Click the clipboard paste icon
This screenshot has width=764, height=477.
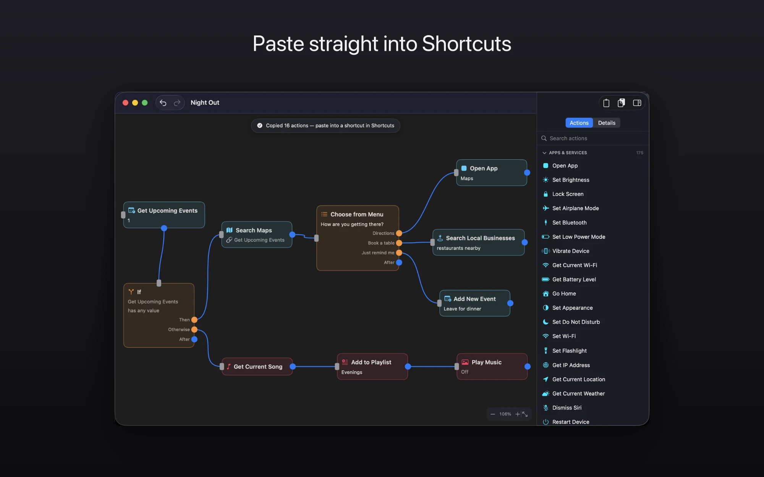point(606,103)
